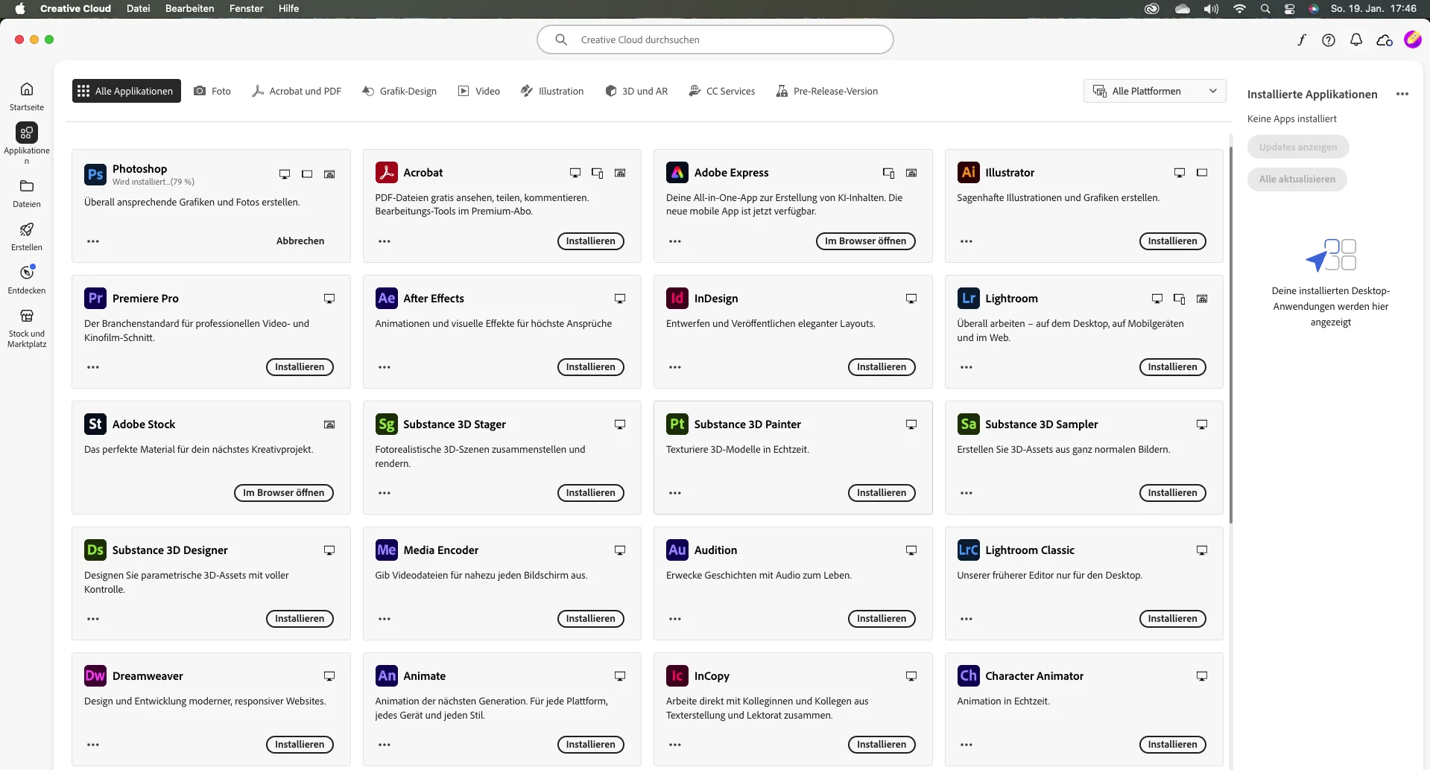Image resolution: width=1430 pixels, height=770 pixels.
Task: Switch to the Foto category tab
Action: point(212,91)
